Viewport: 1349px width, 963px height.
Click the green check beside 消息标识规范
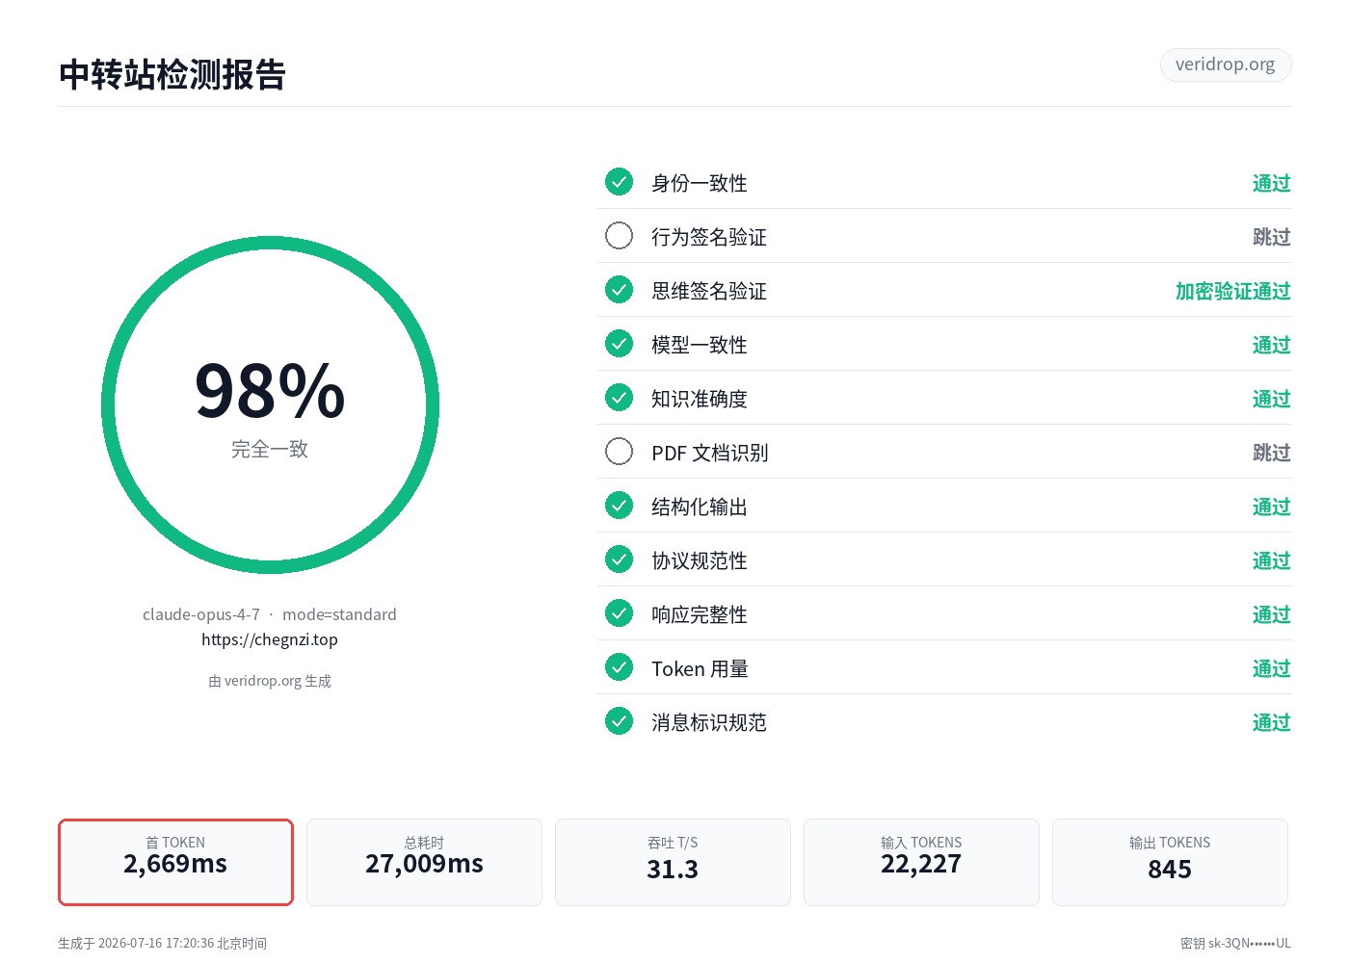(x=619, y=721)
